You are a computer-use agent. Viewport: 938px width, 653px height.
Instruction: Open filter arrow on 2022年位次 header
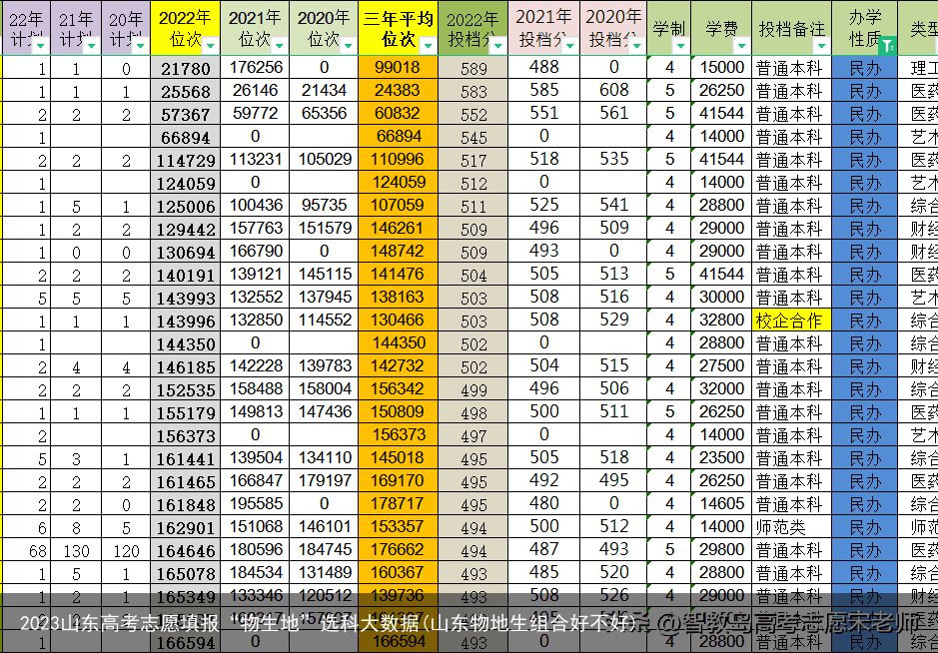tap(211, 46)
